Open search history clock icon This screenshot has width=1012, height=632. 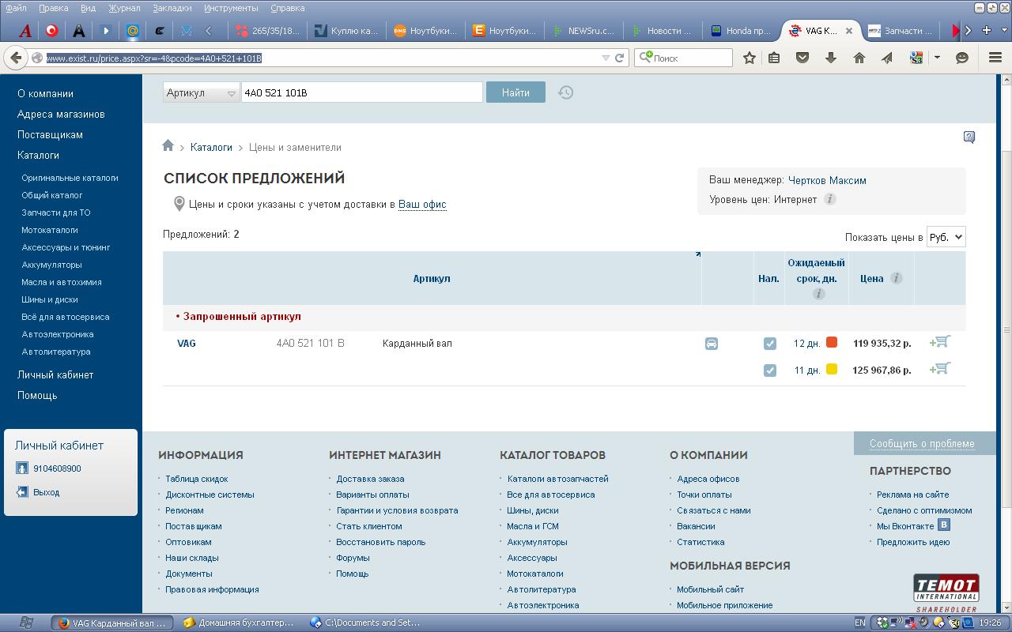click(565, 92)
